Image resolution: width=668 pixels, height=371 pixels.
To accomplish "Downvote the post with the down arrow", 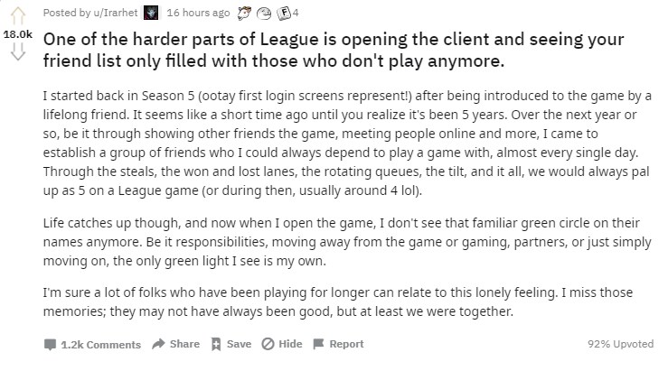I will click(x=18, y=51).
